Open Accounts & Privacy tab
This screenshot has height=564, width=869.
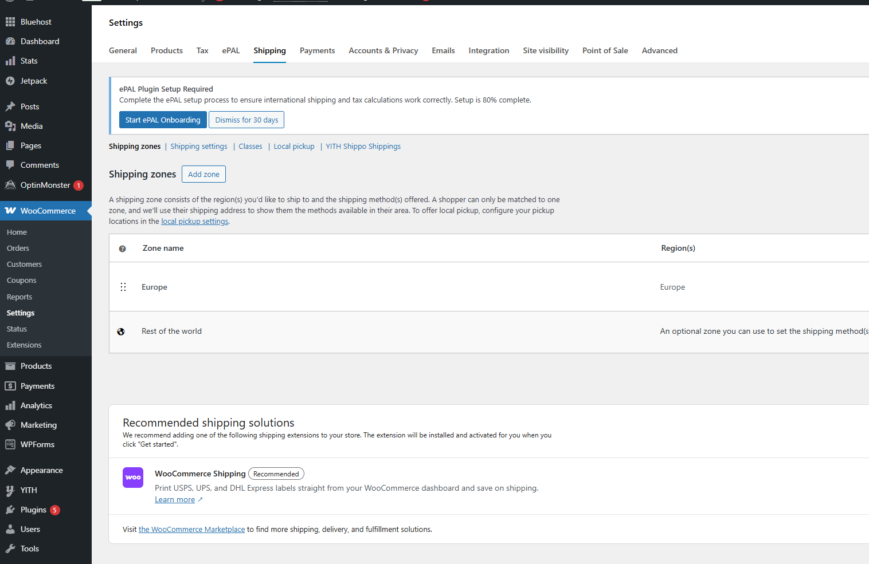click(383, 50)
